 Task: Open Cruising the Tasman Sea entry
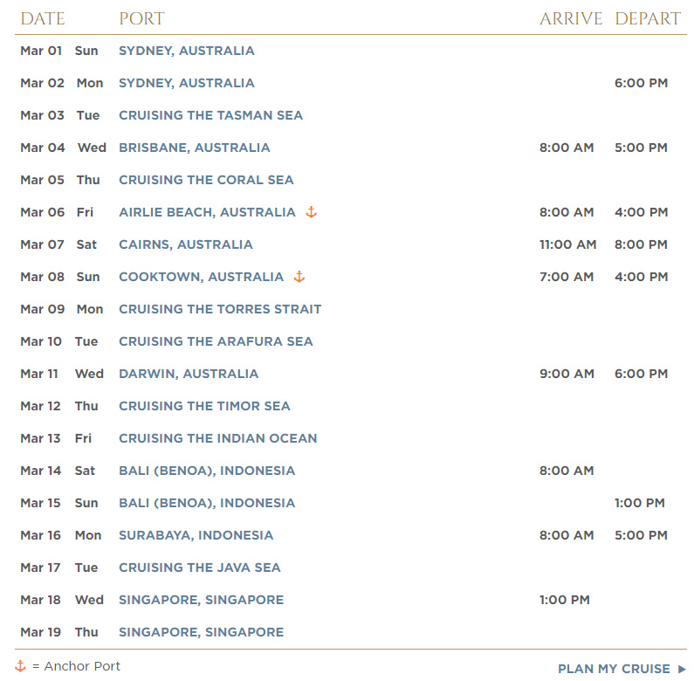[210, 115]
